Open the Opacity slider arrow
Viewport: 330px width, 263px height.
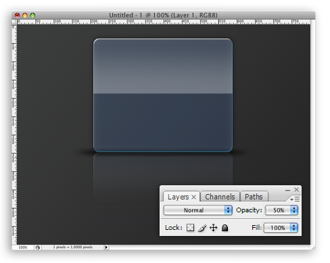click(294, 210)
